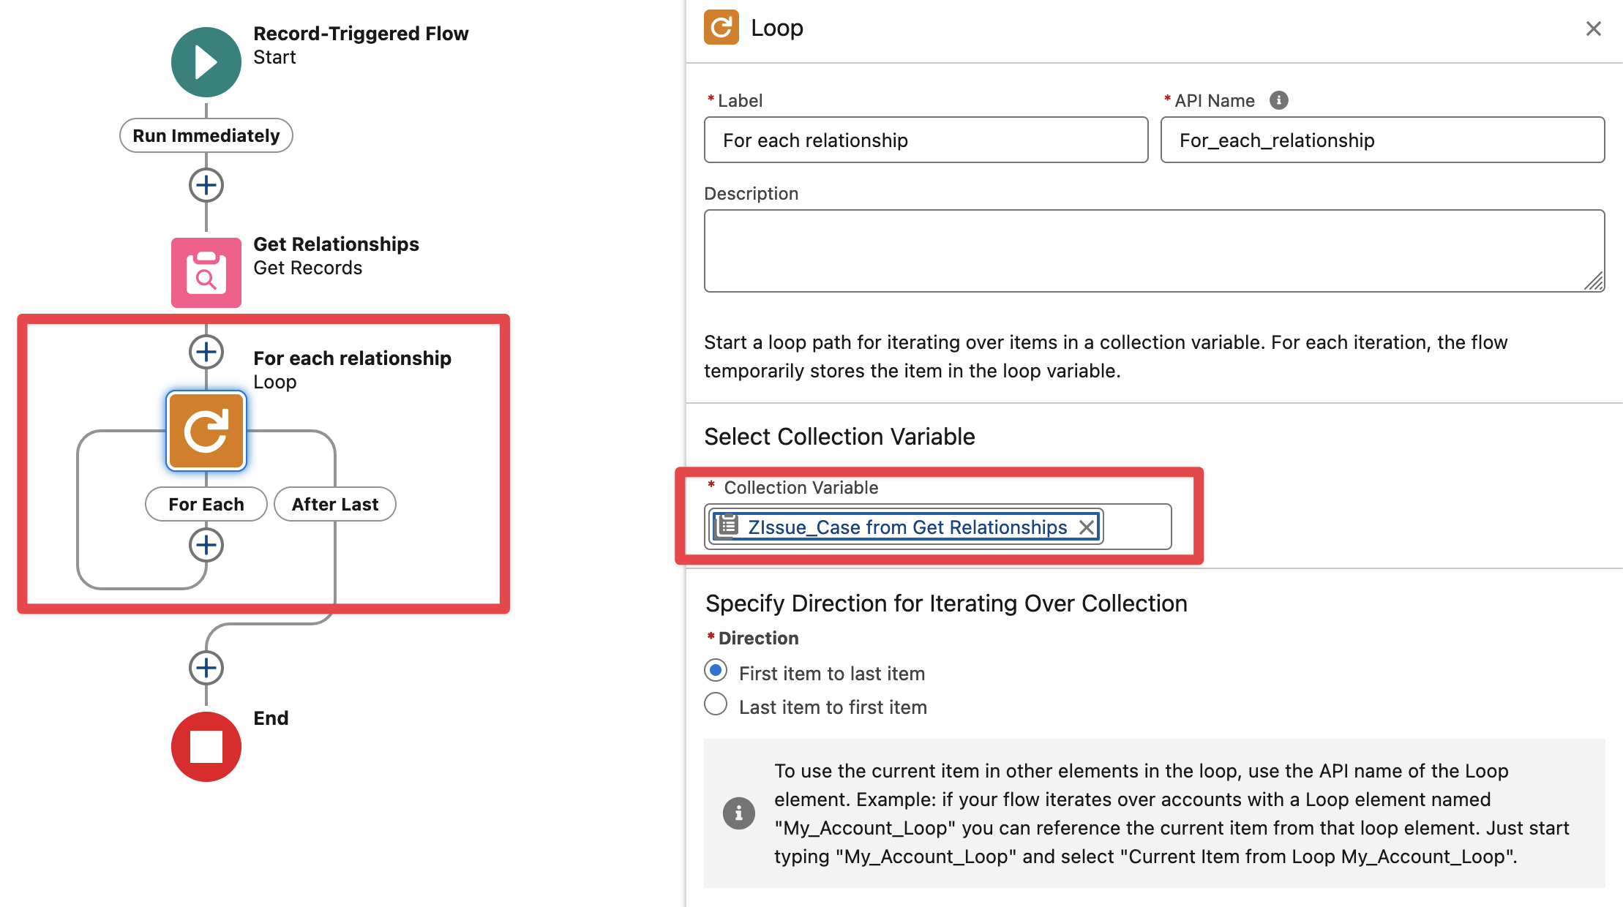Add element above For each relationship loop
The image size is (1623, 907).
point(206,352)
